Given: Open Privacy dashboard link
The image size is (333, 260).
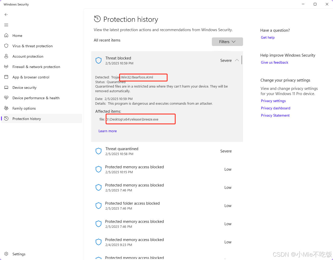Looking at the screenshot, I should 276,108.
